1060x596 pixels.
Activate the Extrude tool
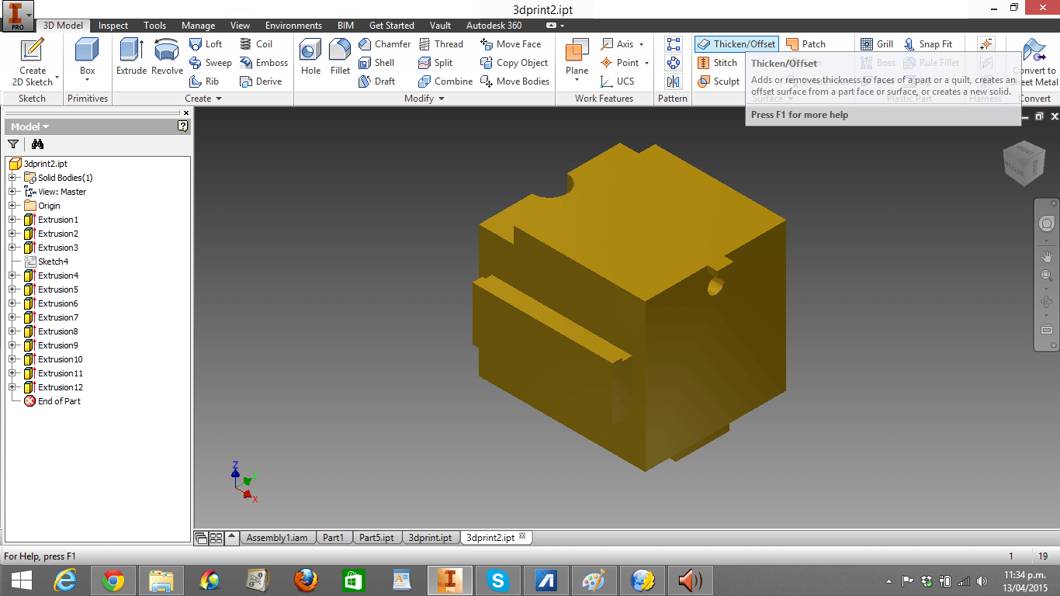[x=131, y=57]
